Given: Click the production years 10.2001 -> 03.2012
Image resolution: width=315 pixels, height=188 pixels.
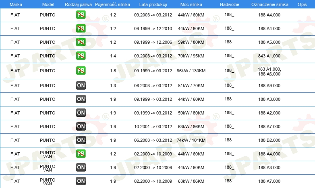Looking at the screenshot, I should click(153, 127).
